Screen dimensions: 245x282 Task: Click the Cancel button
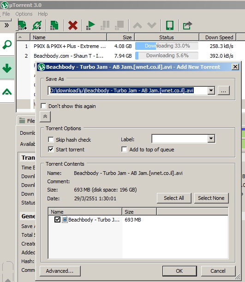pyautogui.click(x=218, y=271)
